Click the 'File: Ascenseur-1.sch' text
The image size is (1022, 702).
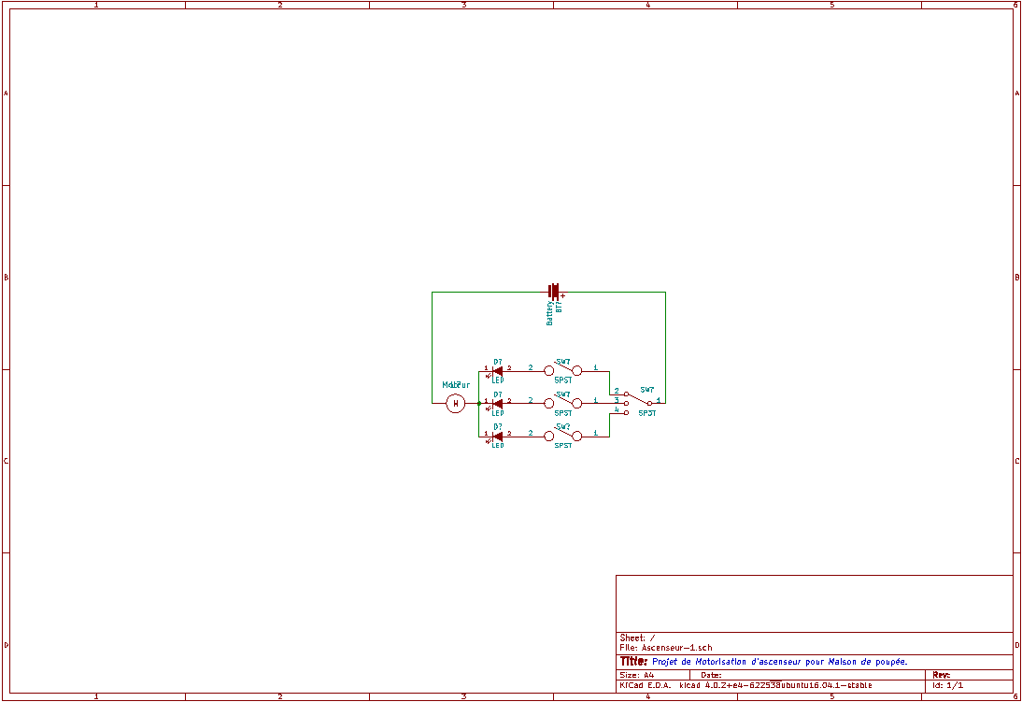tap(665, 648)
